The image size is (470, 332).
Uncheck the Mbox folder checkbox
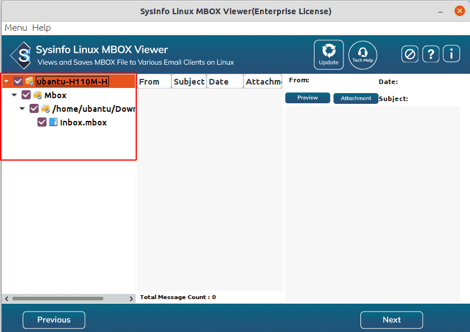26,95
